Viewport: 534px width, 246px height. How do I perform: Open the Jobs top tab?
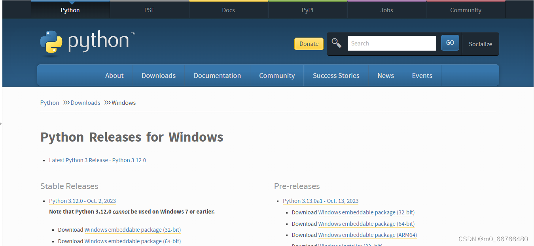tap(386, 10)
